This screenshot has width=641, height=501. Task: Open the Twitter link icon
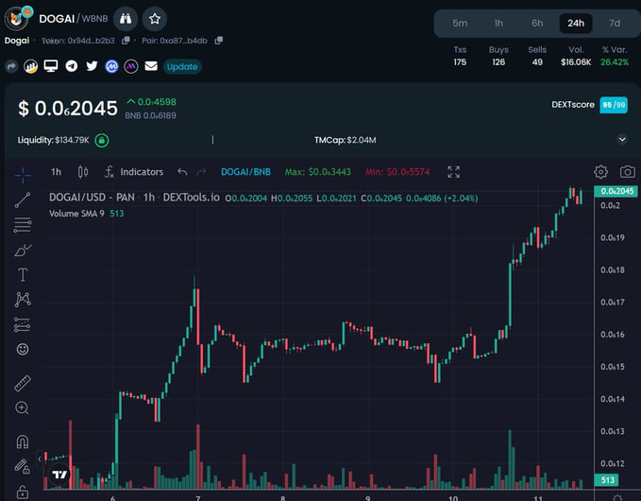click(x=92, y=66)
